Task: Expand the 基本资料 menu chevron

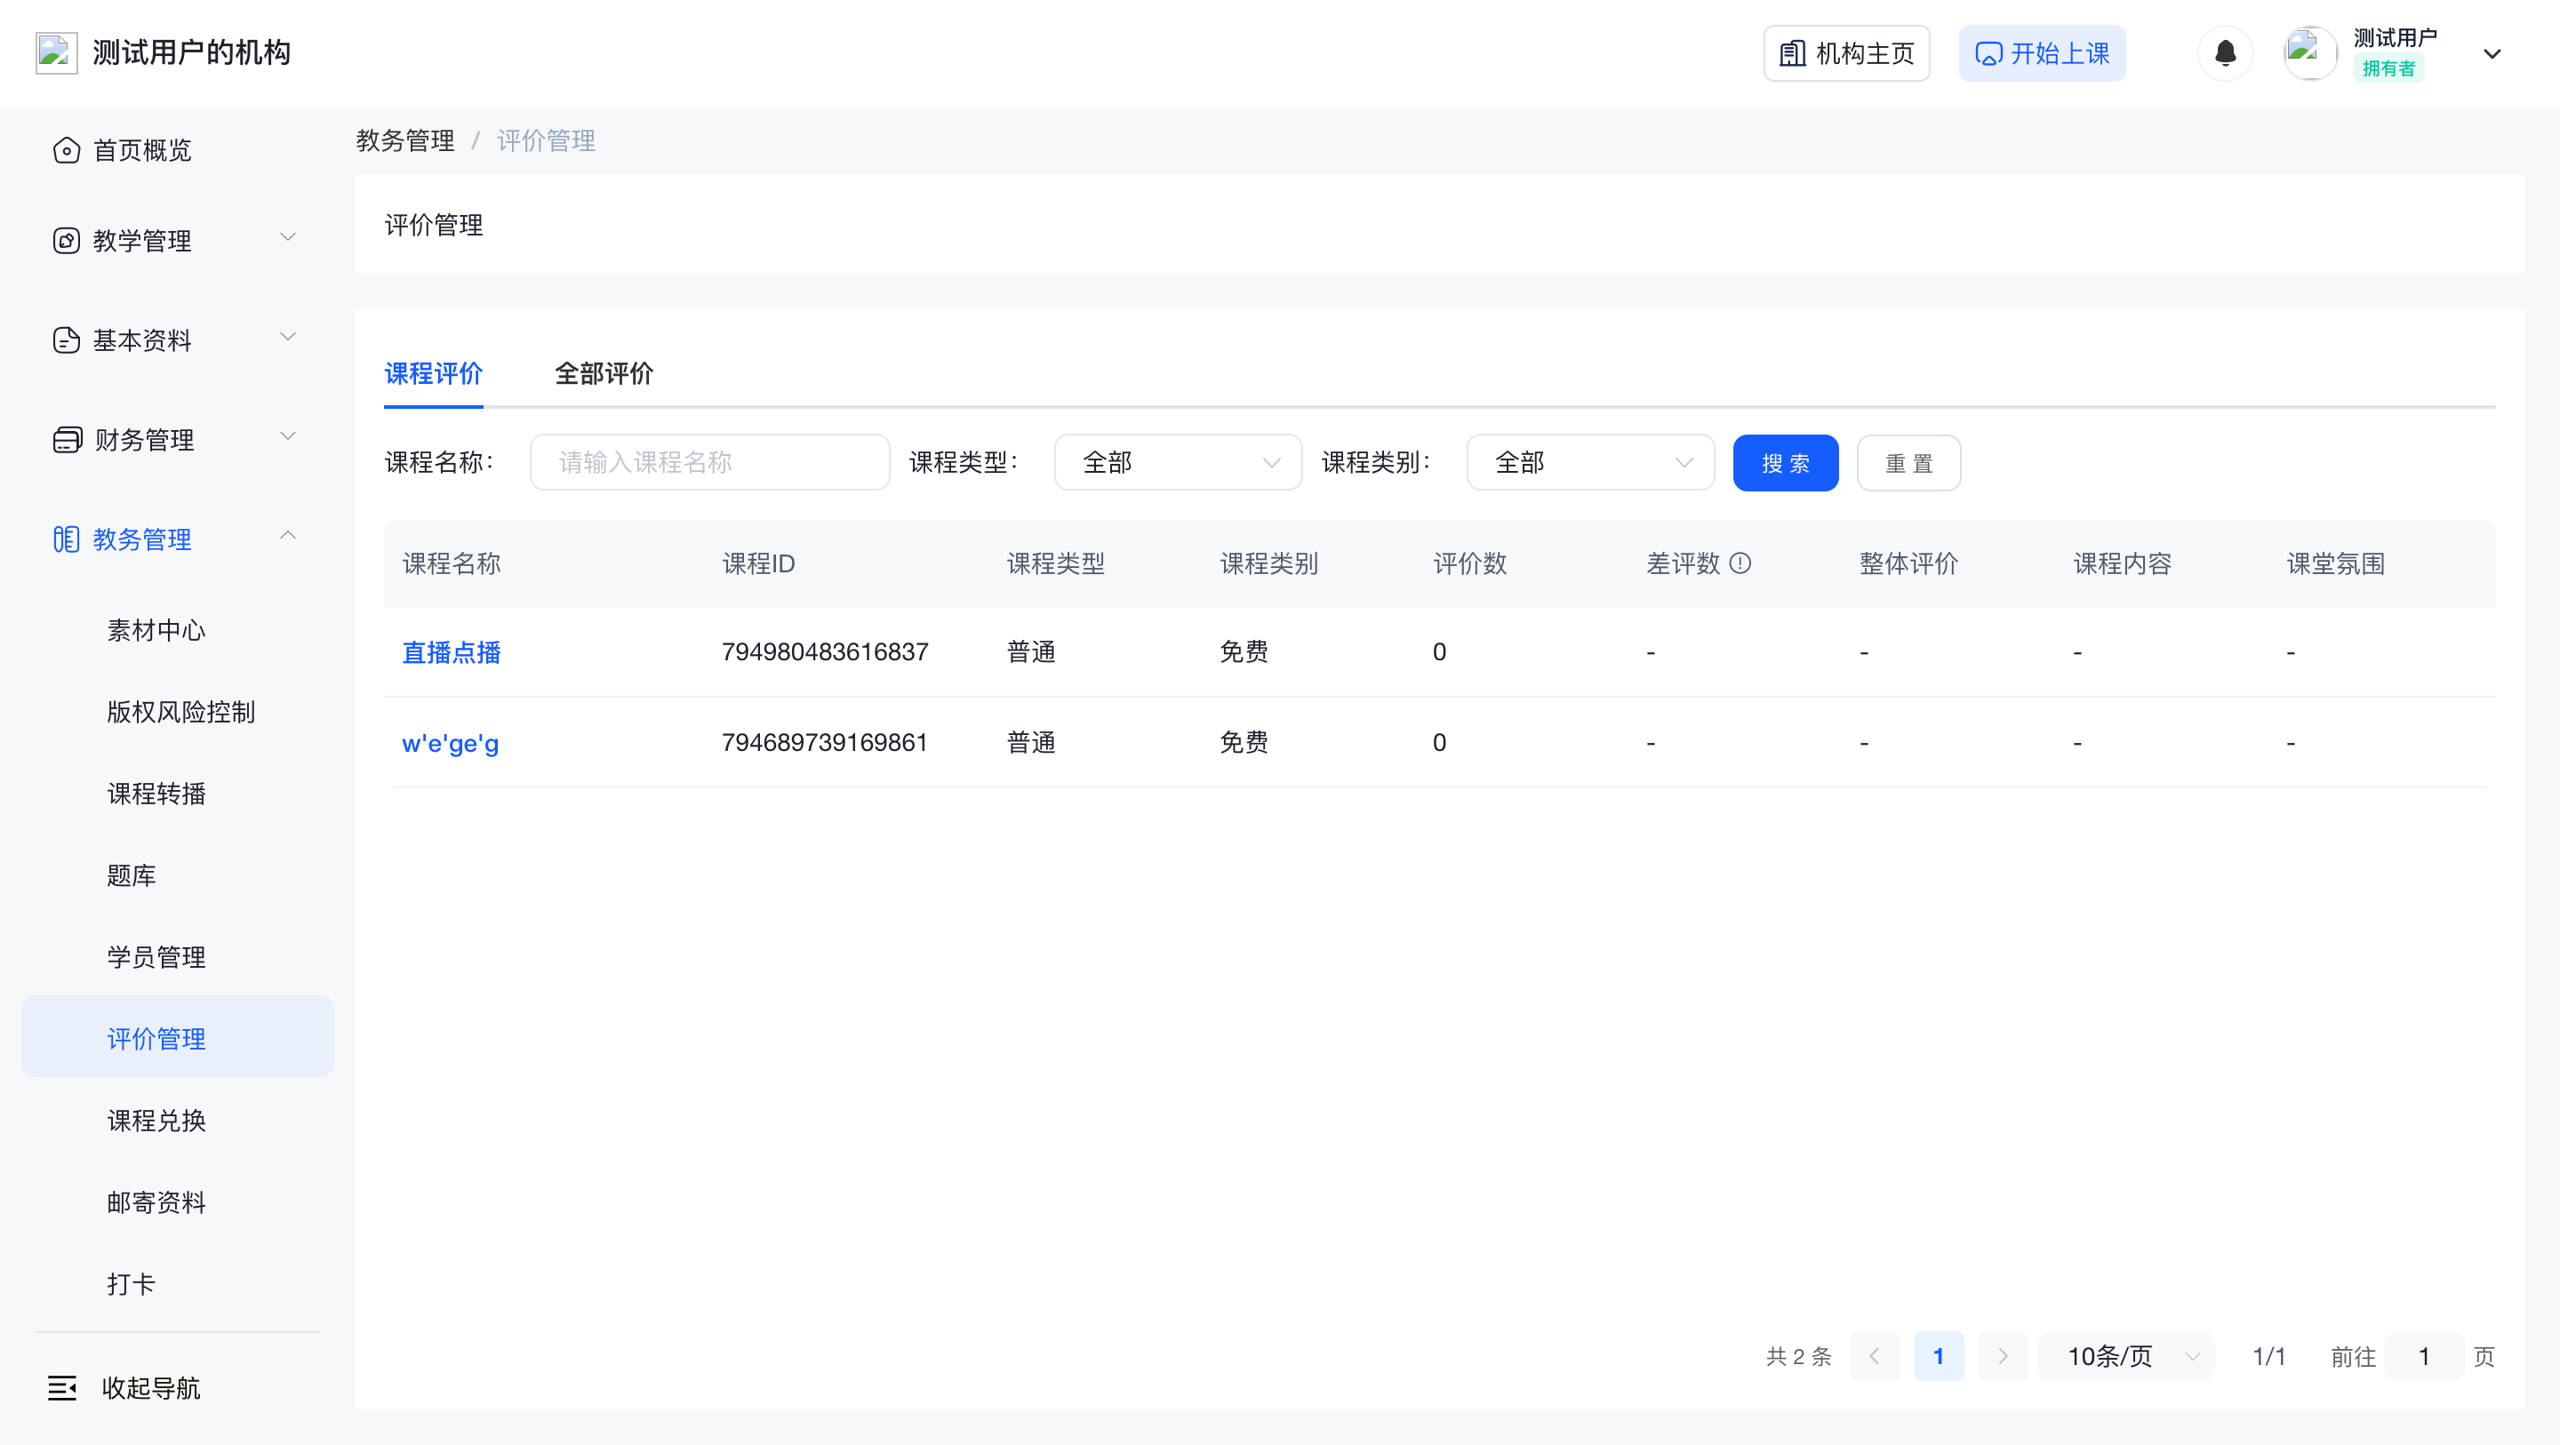Action: (288, 337)
